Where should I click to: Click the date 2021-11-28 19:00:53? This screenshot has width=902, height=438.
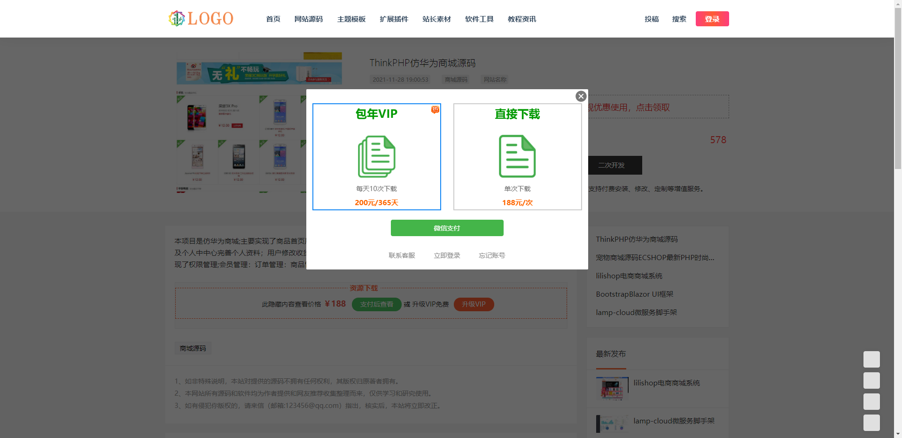[x=400, y=80]
